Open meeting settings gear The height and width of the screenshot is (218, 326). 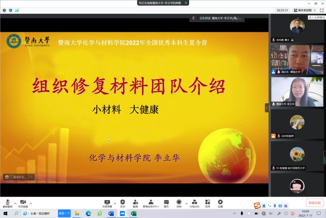tap(220, 203)
